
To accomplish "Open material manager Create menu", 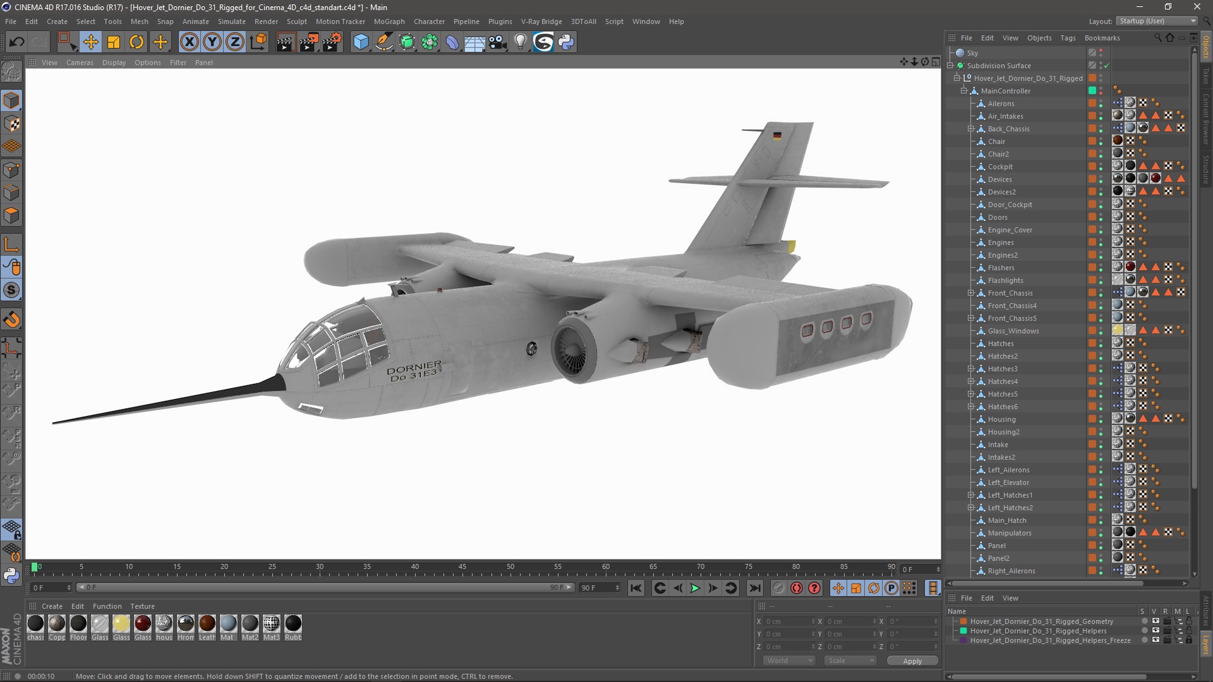I will point(52,606).
